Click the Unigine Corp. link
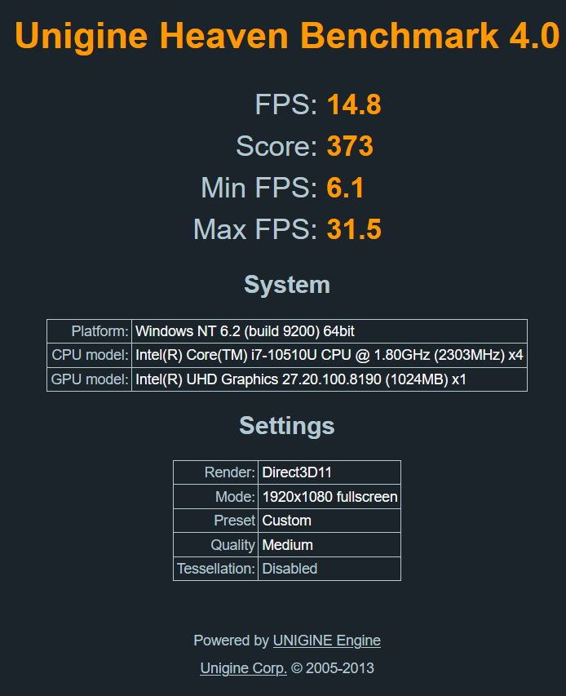 click(243, 668)
